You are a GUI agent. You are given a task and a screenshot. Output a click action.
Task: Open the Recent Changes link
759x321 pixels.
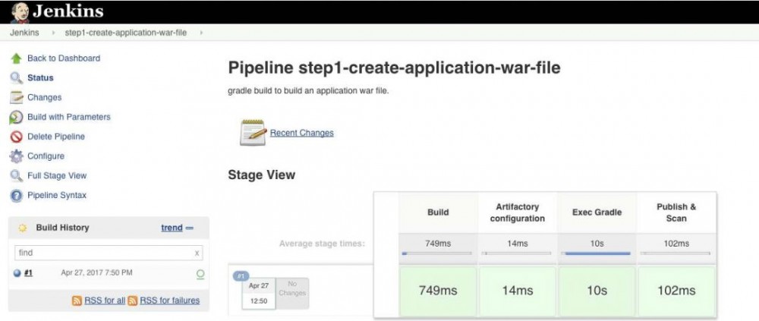pyautogui.click(x=301, y=133)
